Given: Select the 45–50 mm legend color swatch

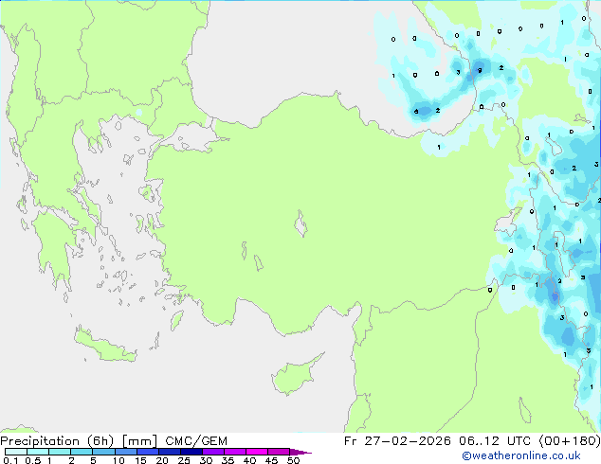Looking at the screenshot, I should click(x=279, y=452).
